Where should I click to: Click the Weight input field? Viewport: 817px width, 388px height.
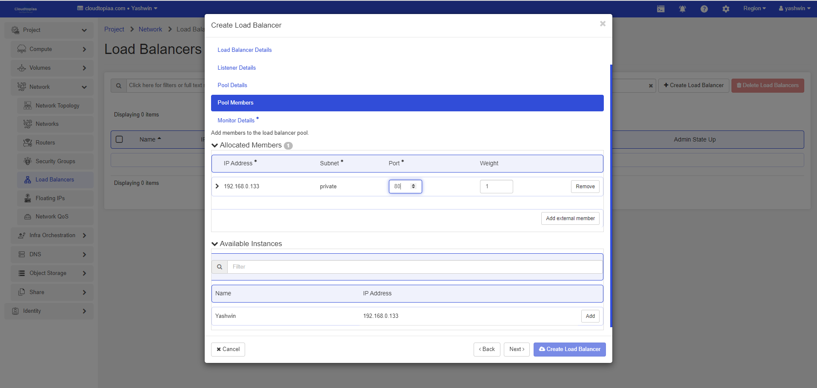(496, 187)
